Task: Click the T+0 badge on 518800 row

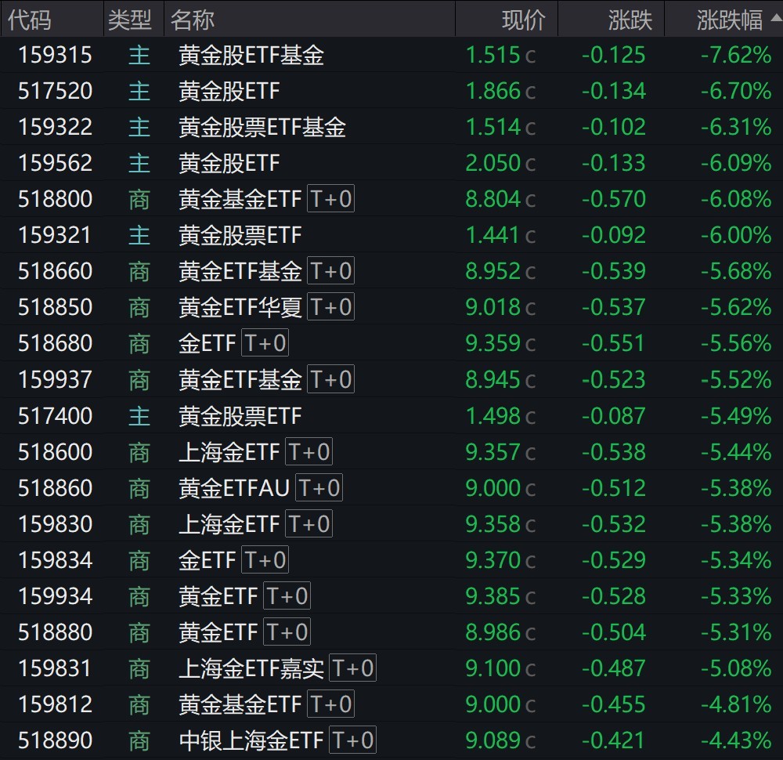Action: pyautogui.click(x=330, y=199)
